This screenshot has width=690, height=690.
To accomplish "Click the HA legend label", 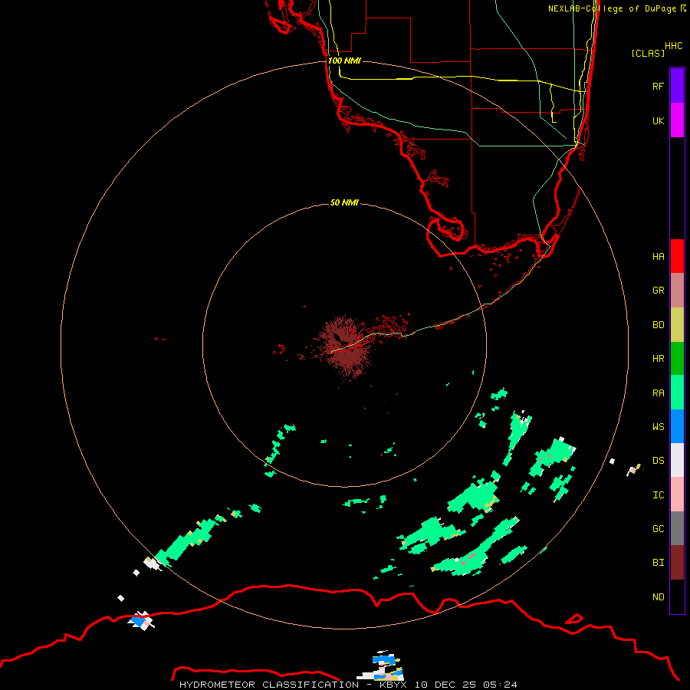I will [x=658, y=257].
